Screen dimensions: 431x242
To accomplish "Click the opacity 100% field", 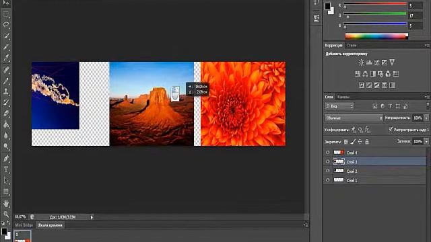I will coord(418,118).
